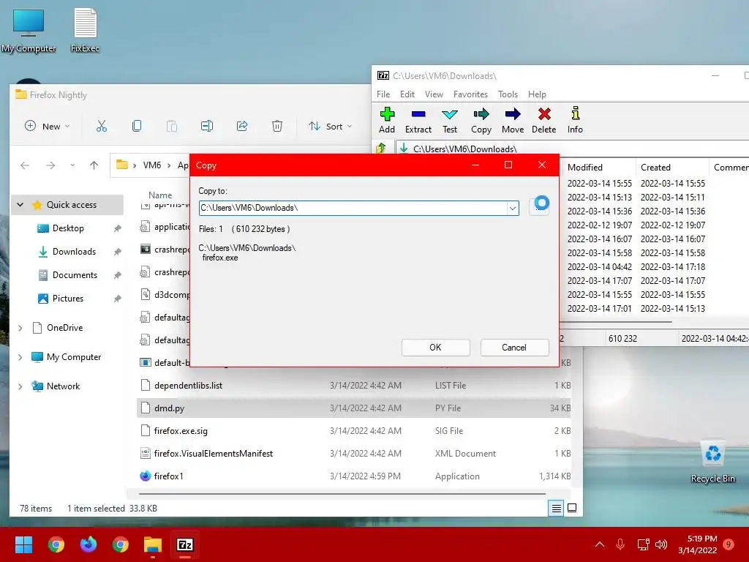Select the firefox.exe.sig file
Image resolution: width=749 pixels, height=562 pixels.
[353, 431]
